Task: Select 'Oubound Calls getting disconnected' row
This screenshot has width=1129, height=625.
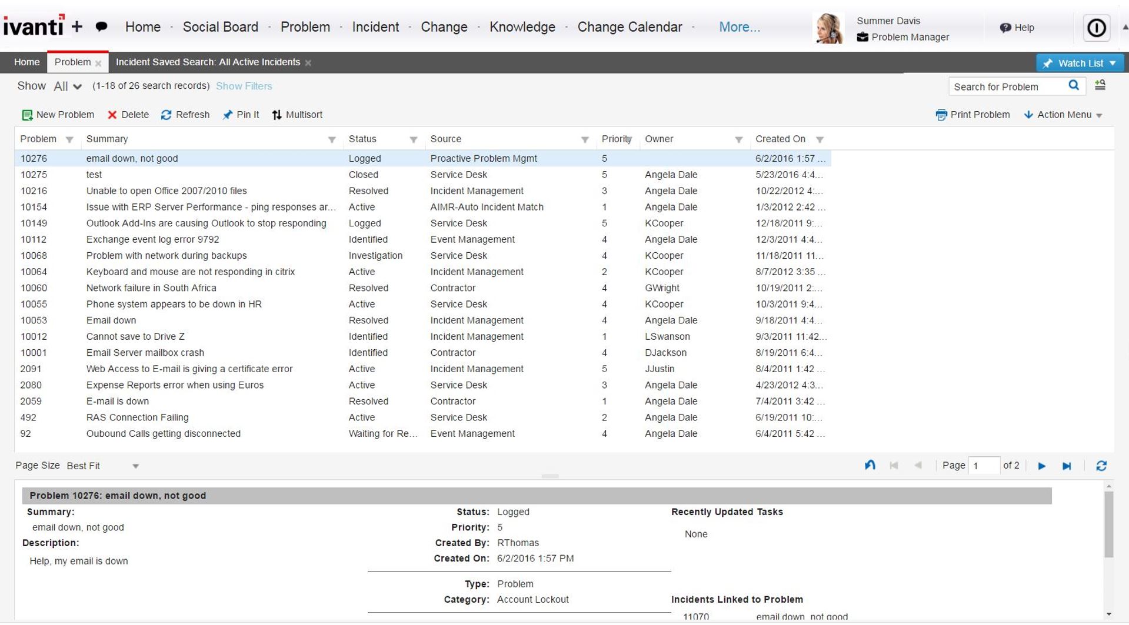Action: click(422, 433)
